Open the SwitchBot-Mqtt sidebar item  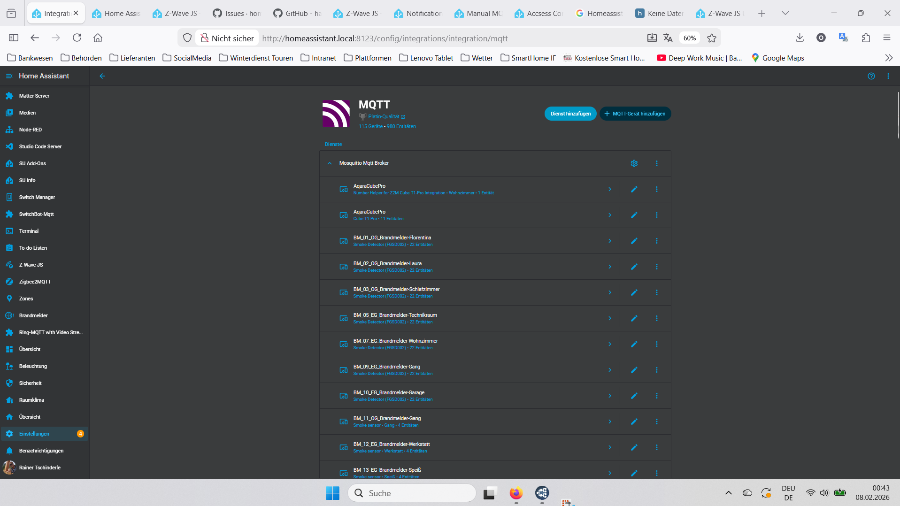point(45,214)
